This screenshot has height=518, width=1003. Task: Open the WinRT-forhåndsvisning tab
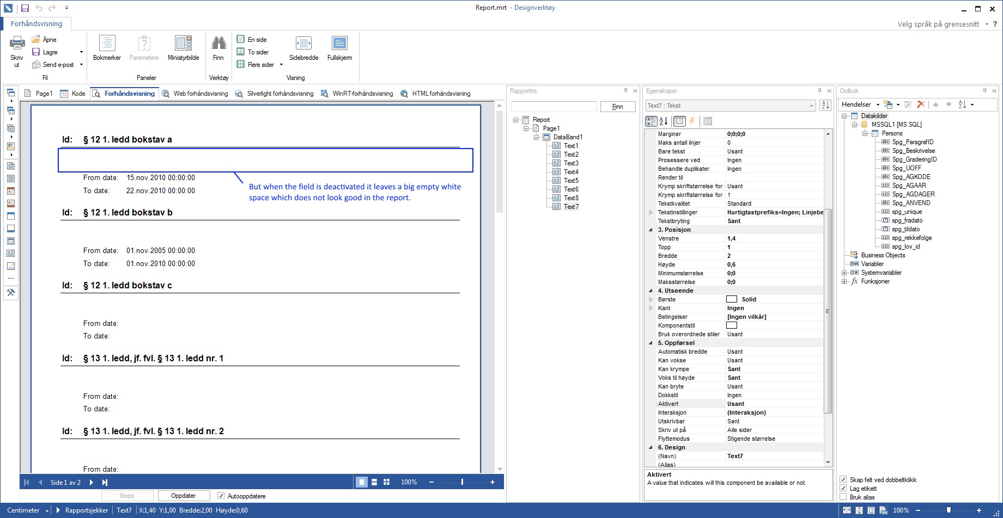coord(357,94)
